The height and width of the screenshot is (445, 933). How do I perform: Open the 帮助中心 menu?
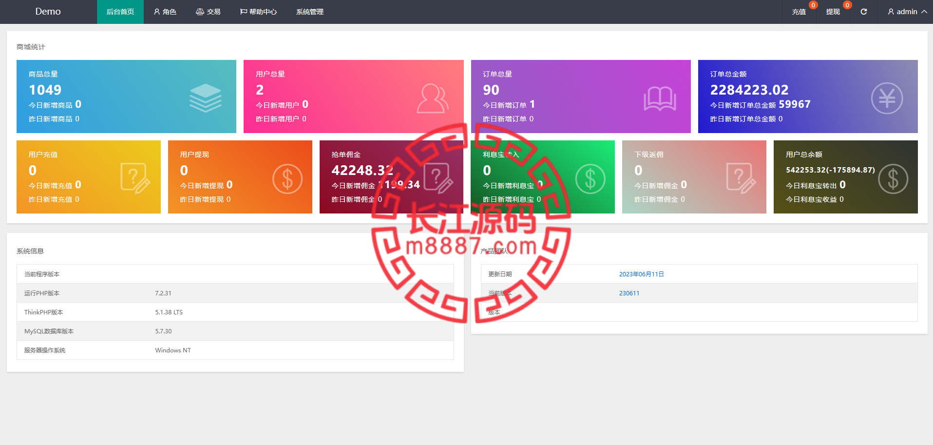pos(258,12)
